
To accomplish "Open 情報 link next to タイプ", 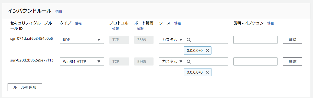I will (x=78, y=23).
